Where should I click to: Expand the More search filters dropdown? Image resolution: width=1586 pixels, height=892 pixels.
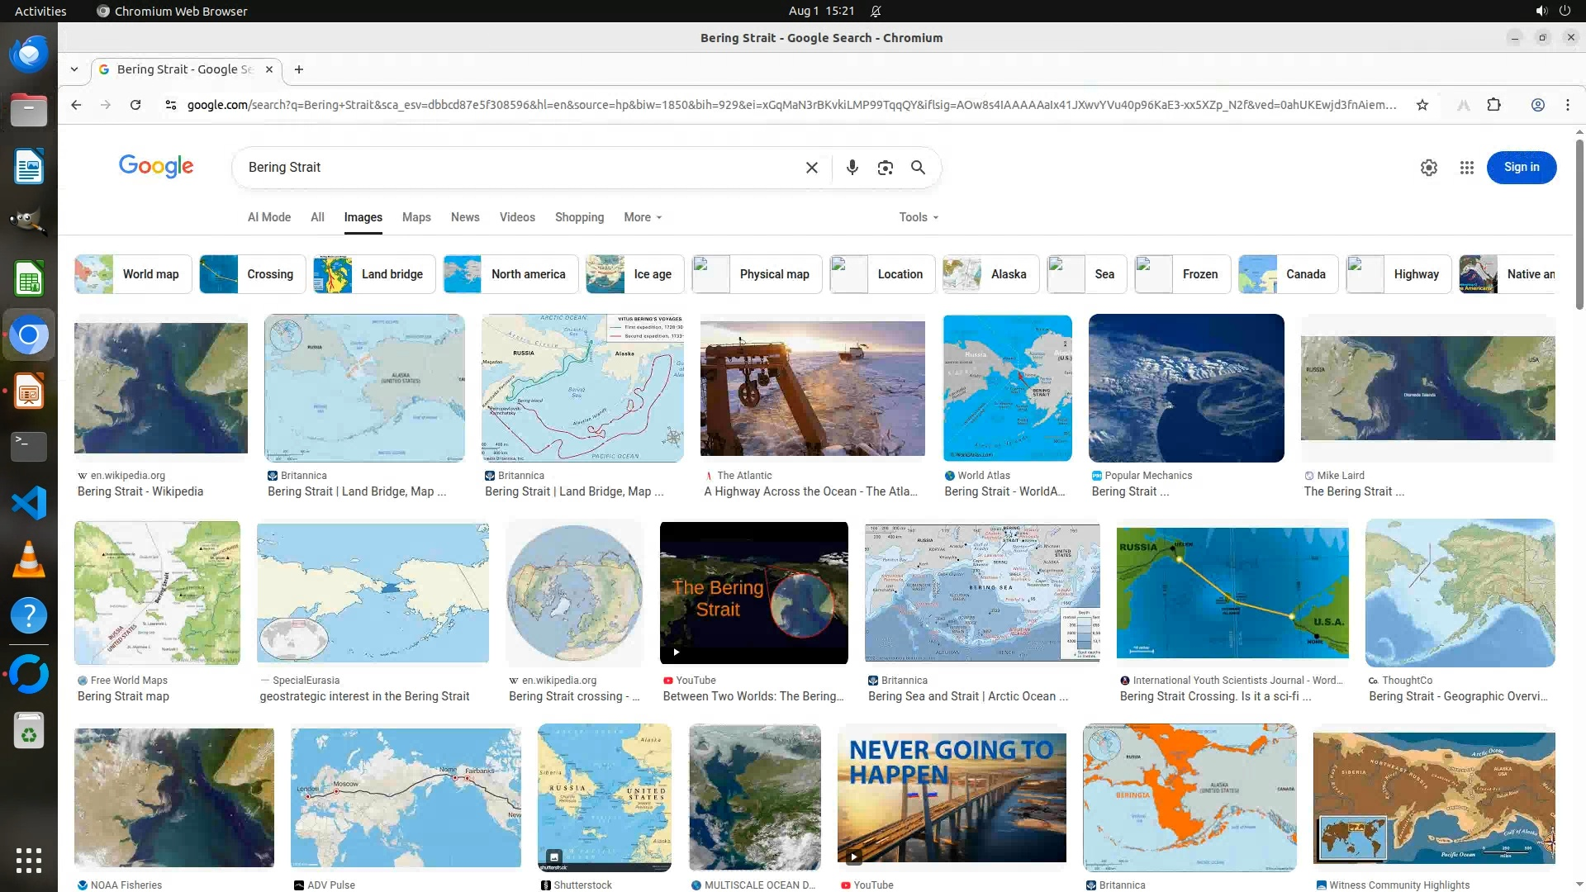(643, 217)
